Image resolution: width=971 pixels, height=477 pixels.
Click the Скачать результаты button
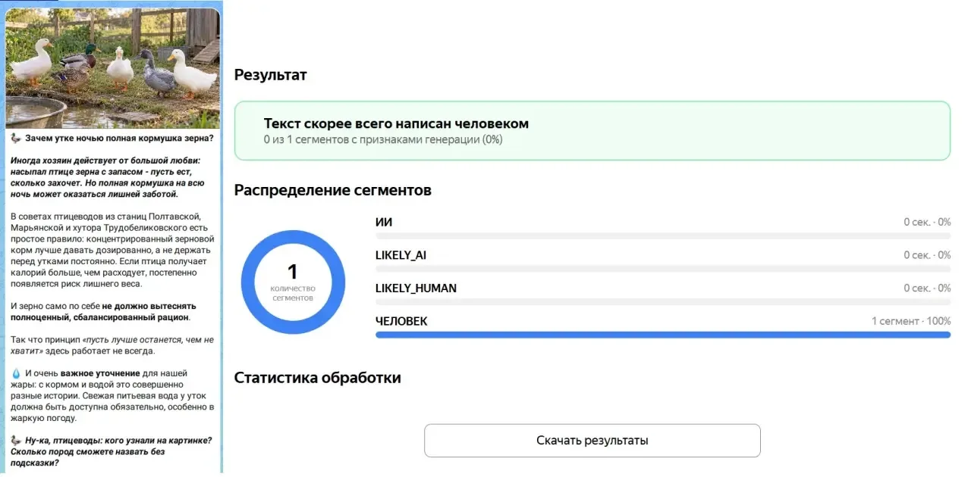click(592, 441)
